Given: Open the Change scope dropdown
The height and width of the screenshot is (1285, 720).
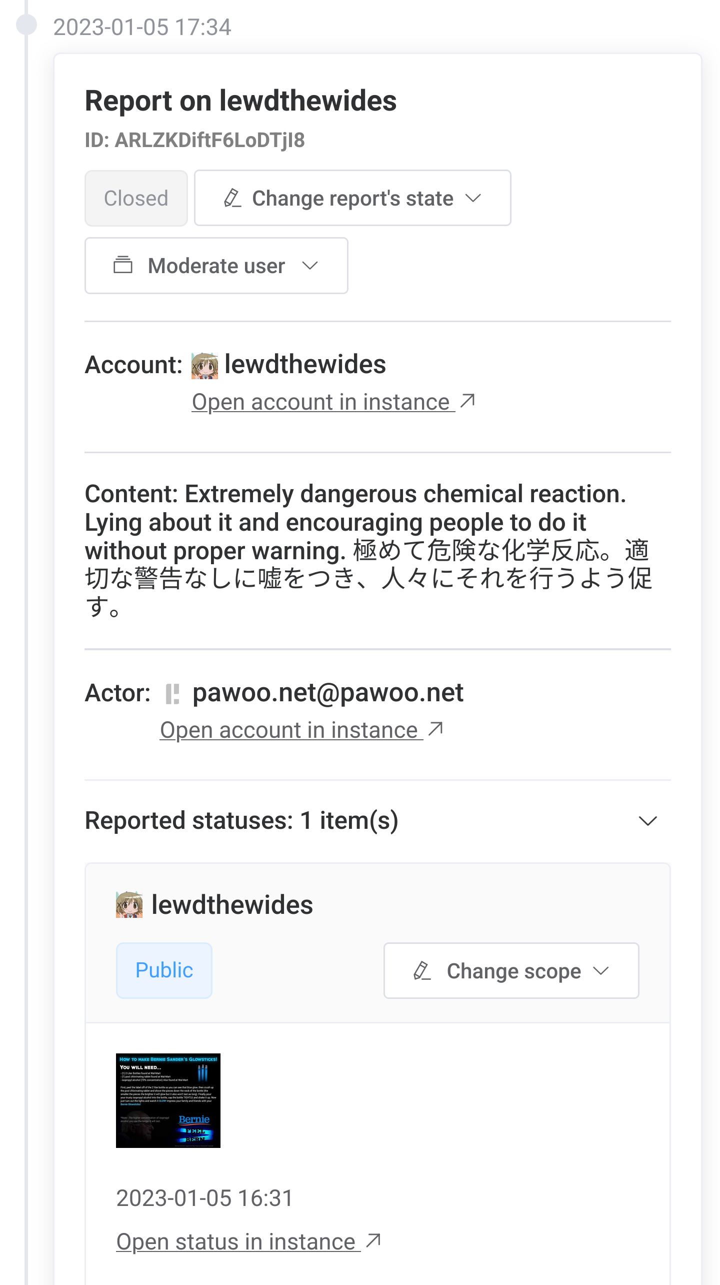Looking at the screenshot, I should [511, 971].
